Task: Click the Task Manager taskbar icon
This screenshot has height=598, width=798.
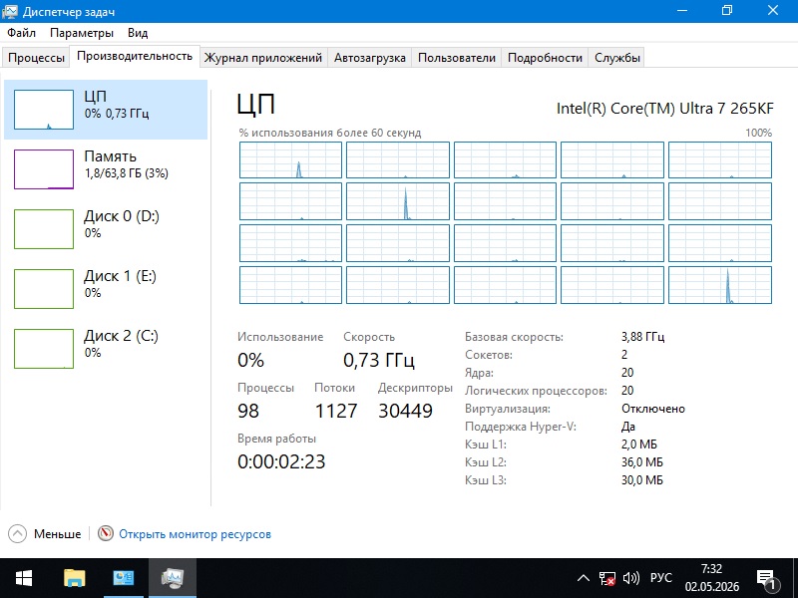Action: pyautogui.click(x=172, y=578)
